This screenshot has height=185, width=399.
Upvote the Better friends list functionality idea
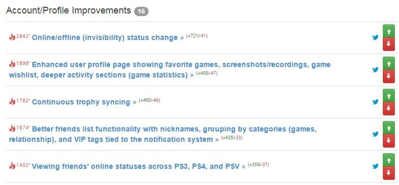click(389, 128)
